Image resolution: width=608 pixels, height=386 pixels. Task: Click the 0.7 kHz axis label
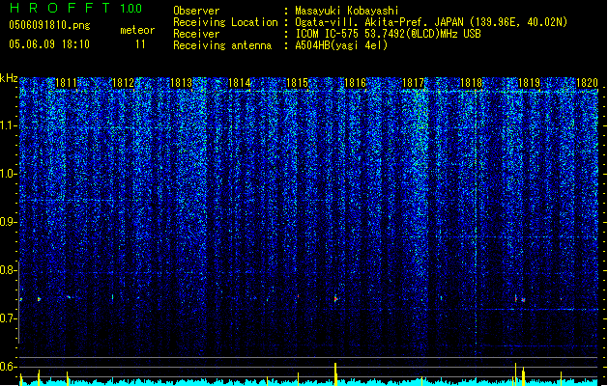[9, 318]
